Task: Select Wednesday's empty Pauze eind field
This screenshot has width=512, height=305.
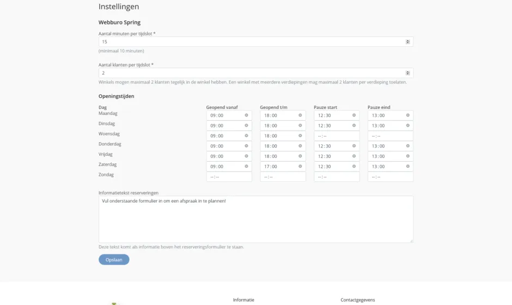Action: click(x=390, y=136)
